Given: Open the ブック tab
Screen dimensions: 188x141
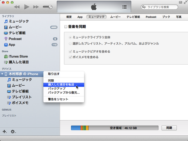Looking at the screenshot, I should point(166,17).
